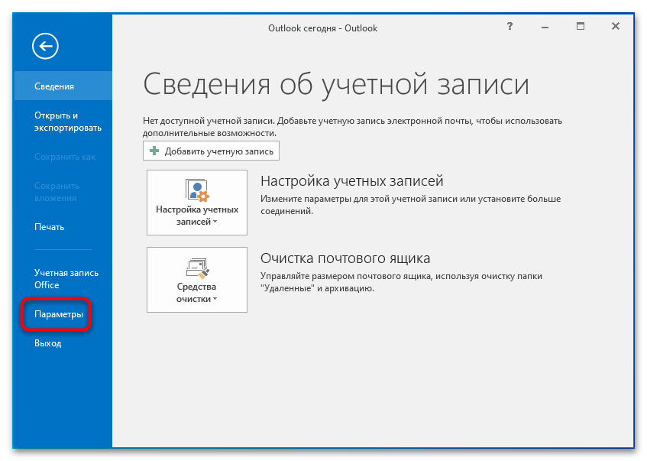The width and height of the screenshot is (647, 461).
Task: Click the green plus icon for adding account
Action: (154, 151)
